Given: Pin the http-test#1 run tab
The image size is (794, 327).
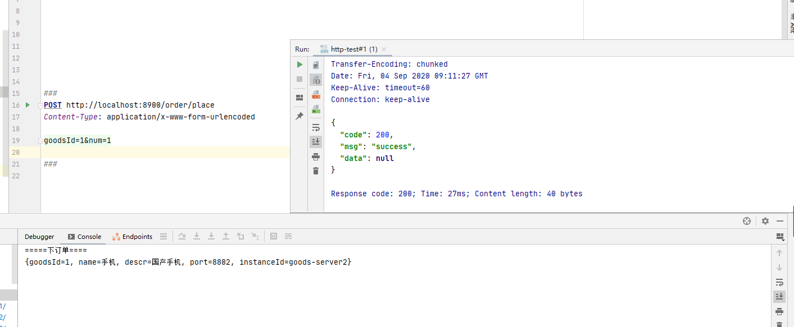Looking at the screenshot, I should [300, 116].
